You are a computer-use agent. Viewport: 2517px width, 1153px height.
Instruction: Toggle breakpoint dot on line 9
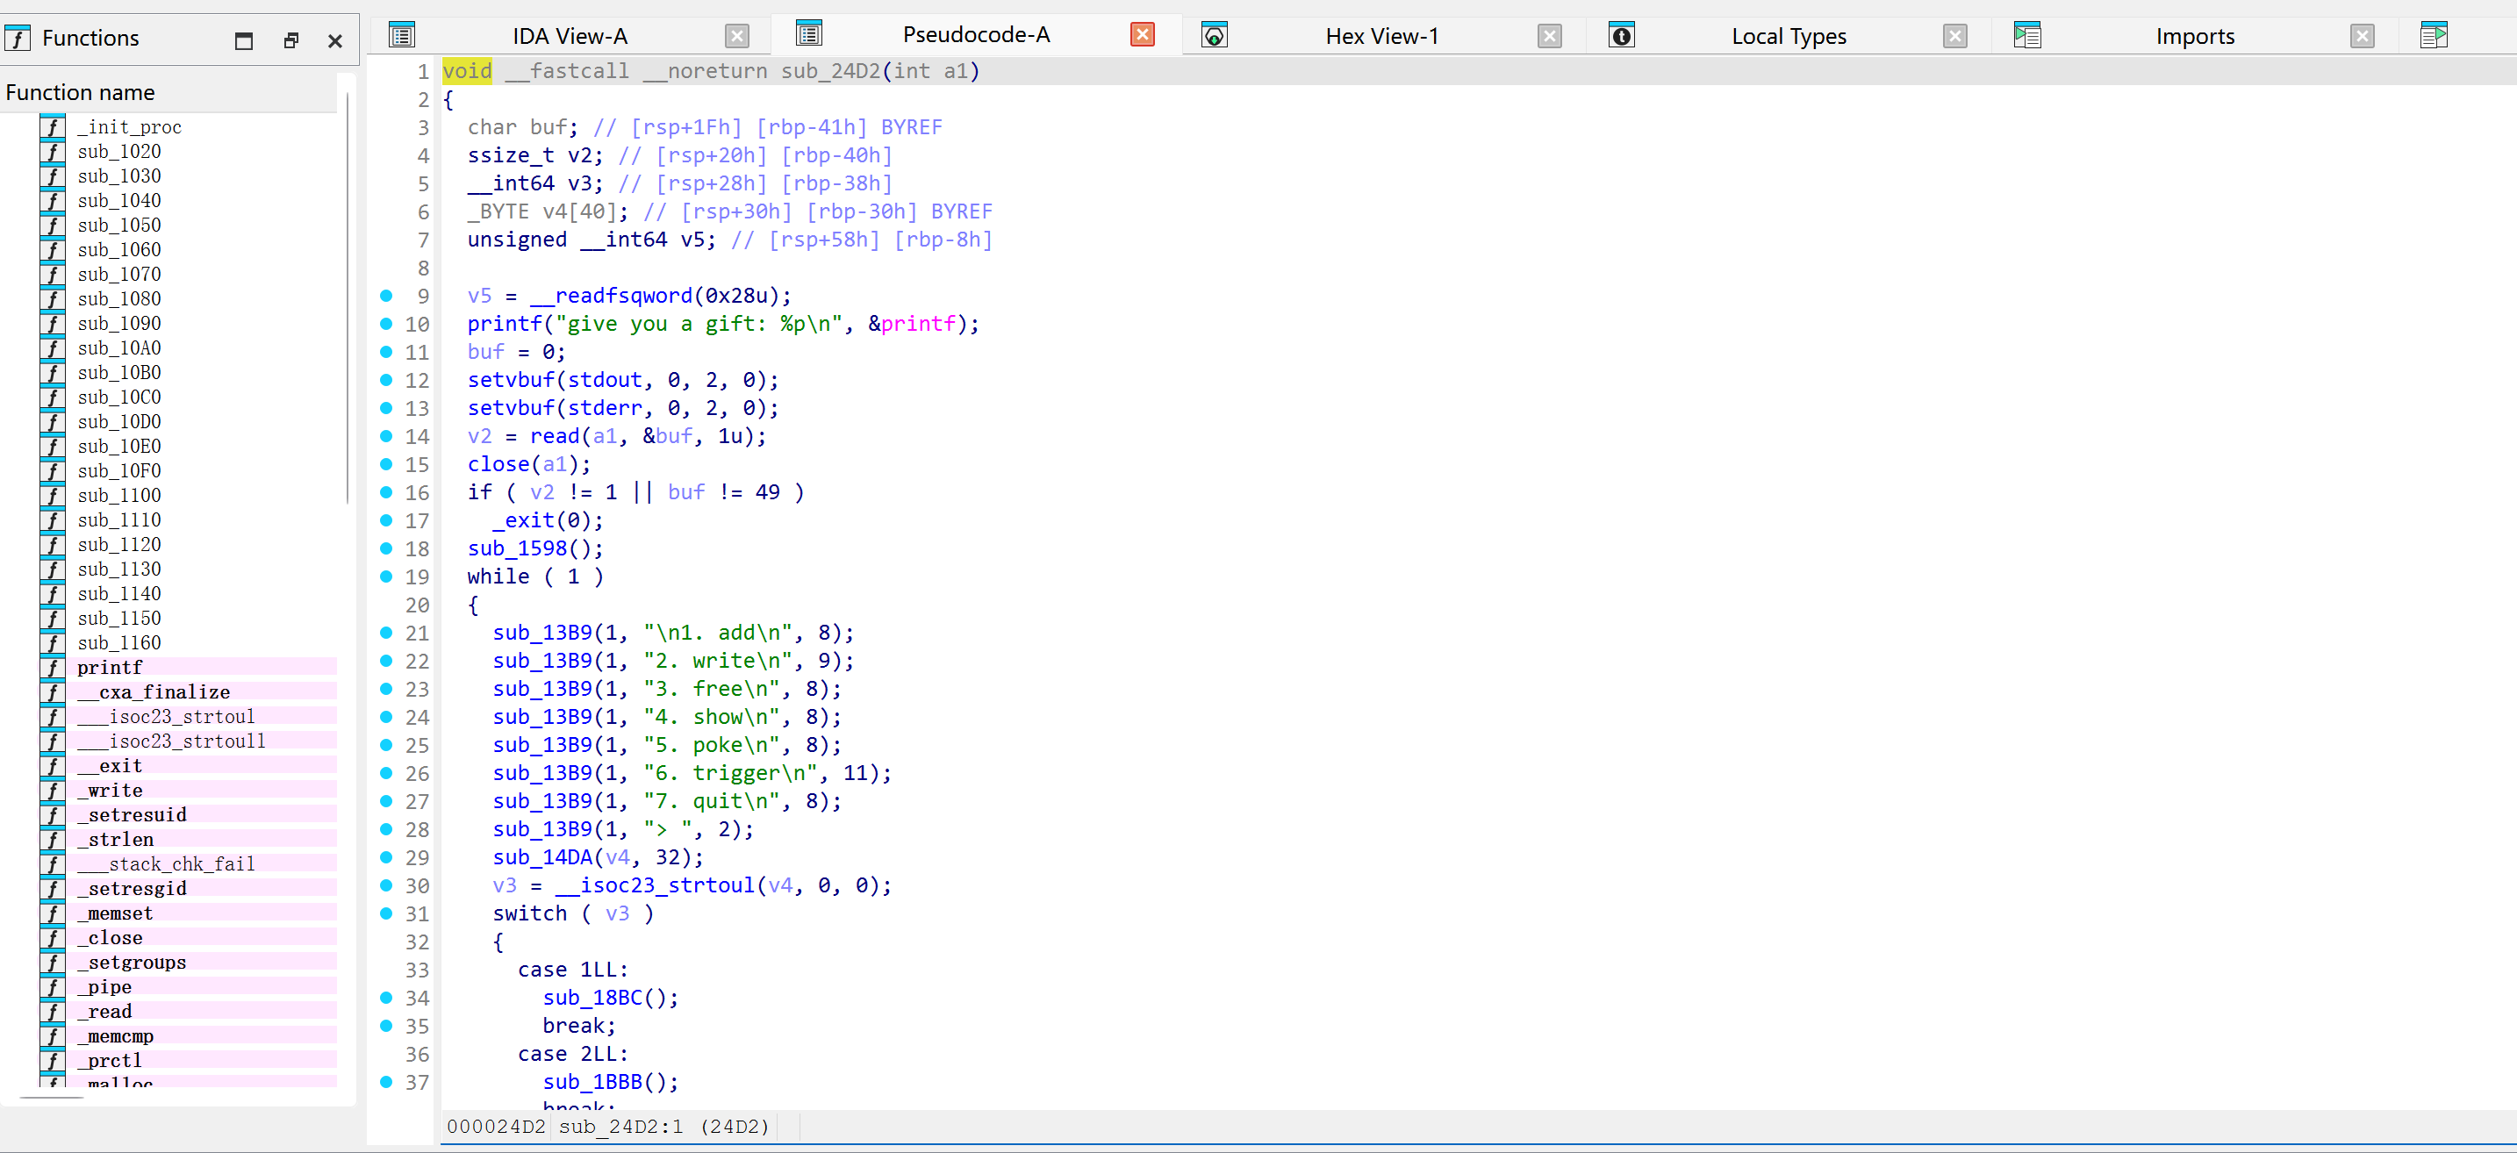tap(386, 295)
